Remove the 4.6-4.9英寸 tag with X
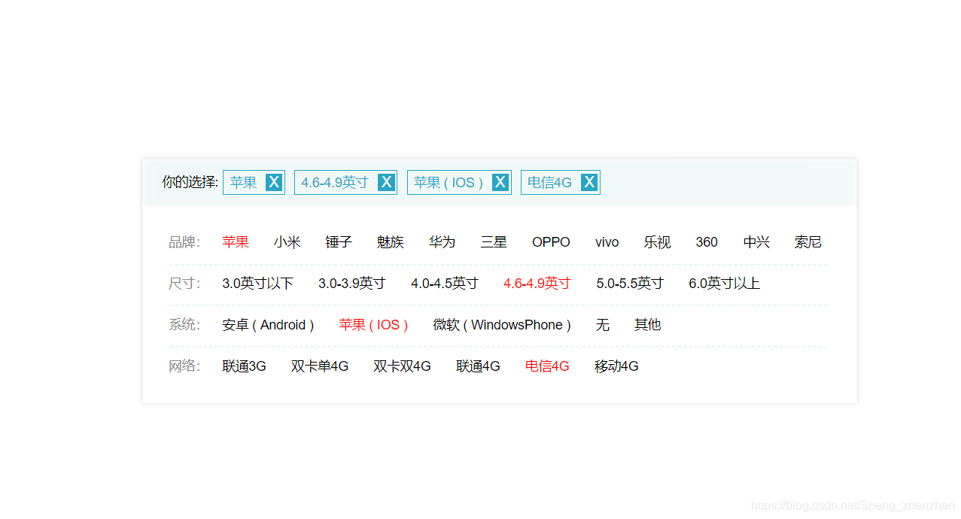This screenshot has width=961, height=519. (386, 182)
